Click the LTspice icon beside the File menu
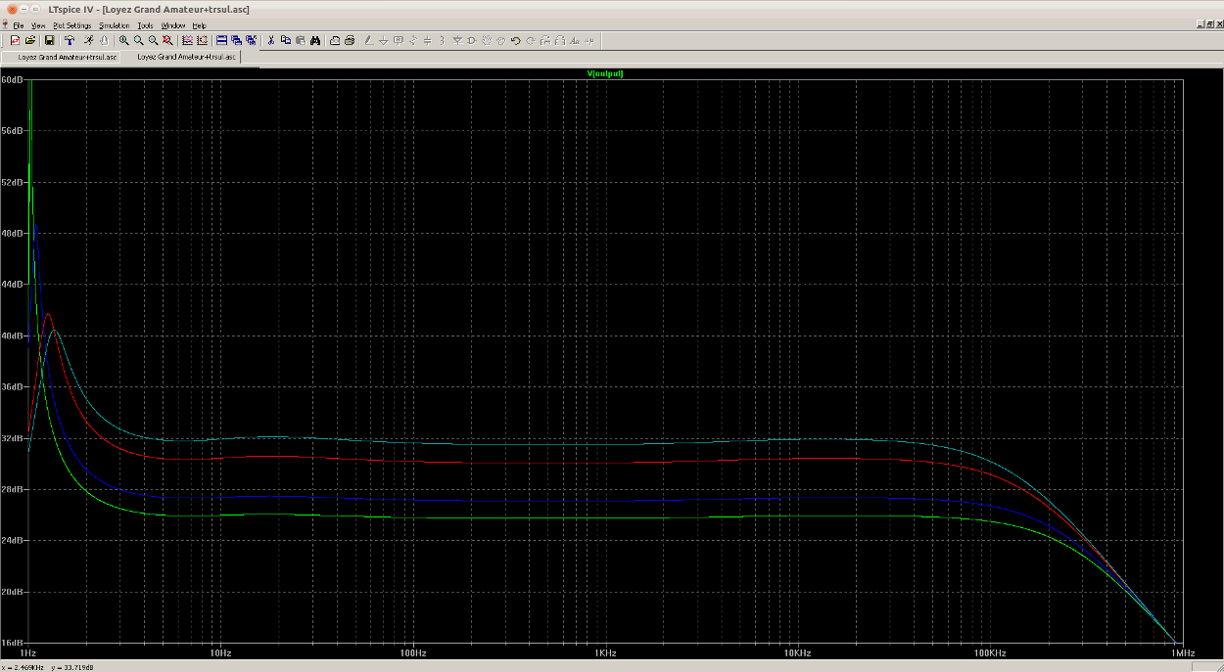This screenshot has height=672, width=1224. coord(6,25)
